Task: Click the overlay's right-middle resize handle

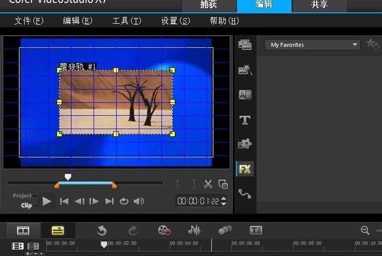Action: [x=172, y=102]
